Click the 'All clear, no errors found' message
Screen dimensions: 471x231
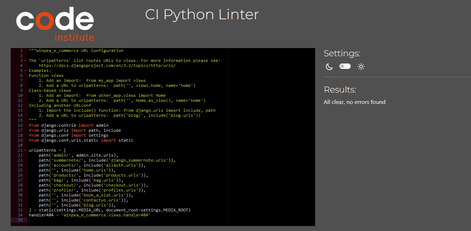click(x=355, y=102)
